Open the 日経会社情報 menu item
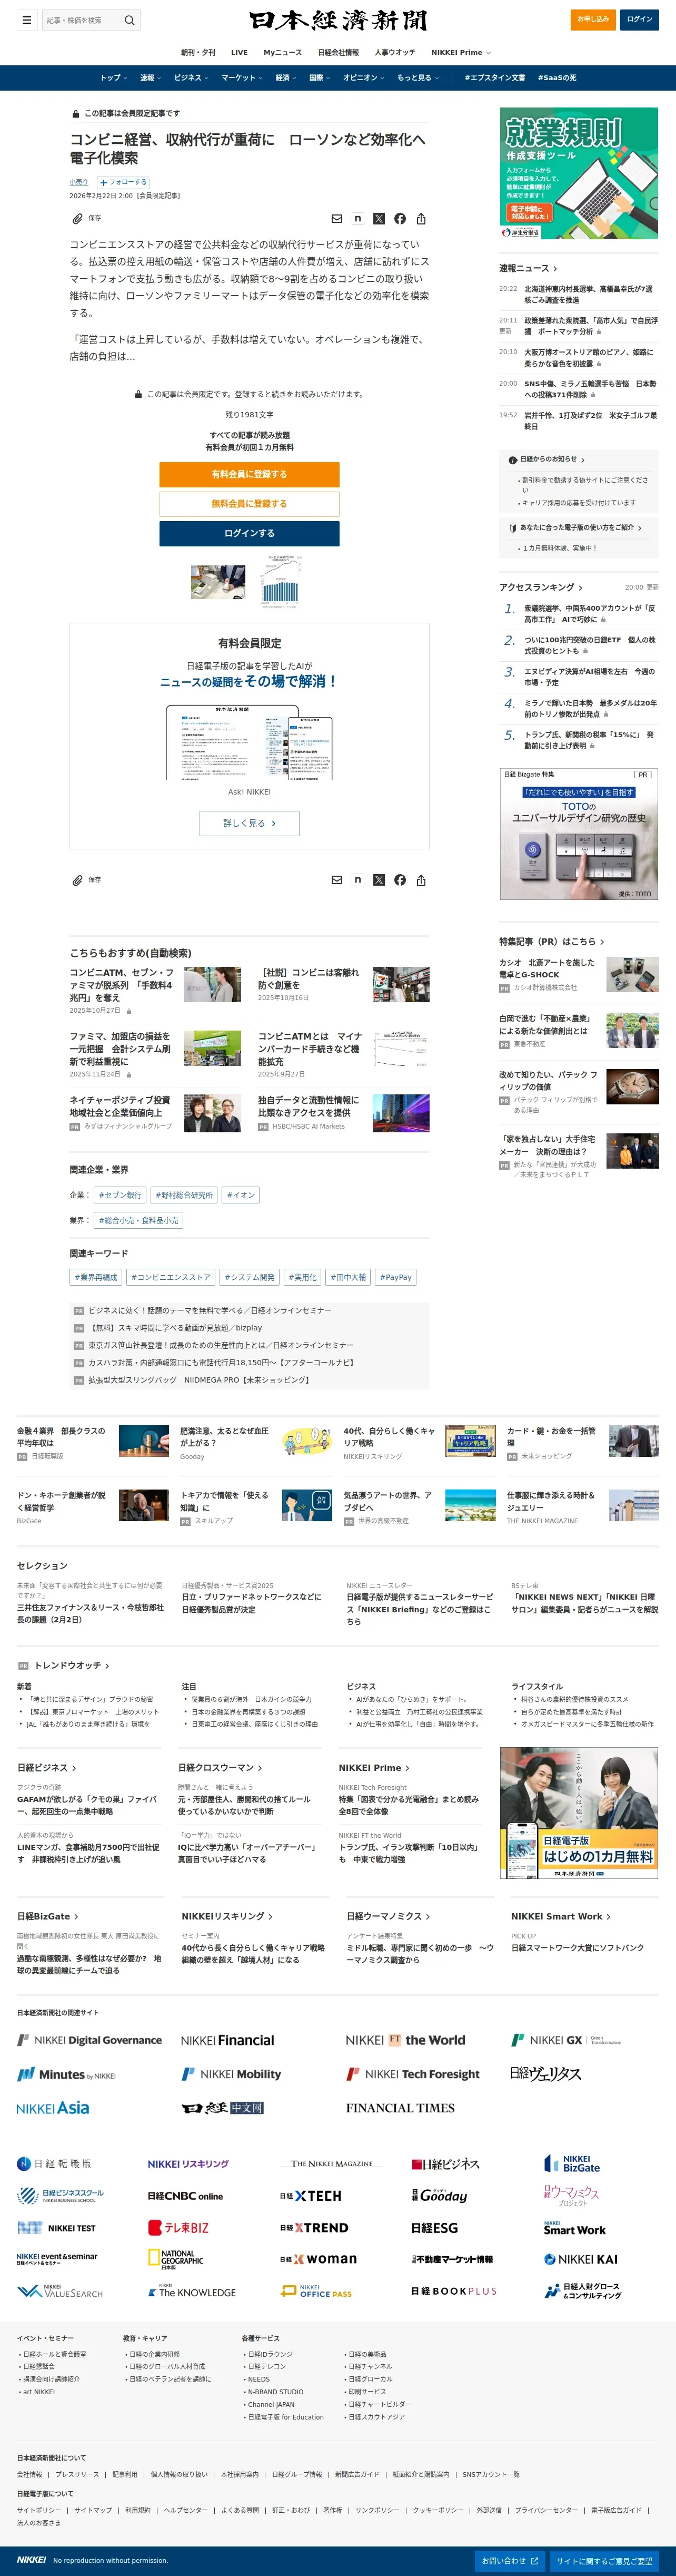The width and height of the screenshot is (676, 2576). (x=339, y=52)
